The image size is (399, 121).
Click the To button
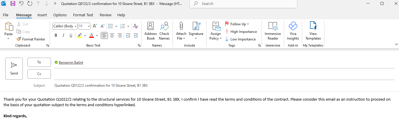coord(39,62)
